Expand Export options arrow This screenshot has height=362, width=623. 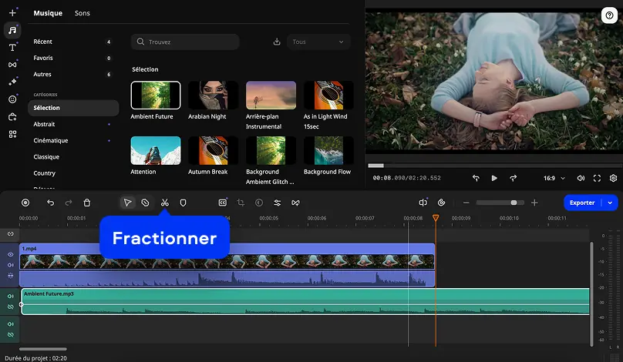pos(611,203)
